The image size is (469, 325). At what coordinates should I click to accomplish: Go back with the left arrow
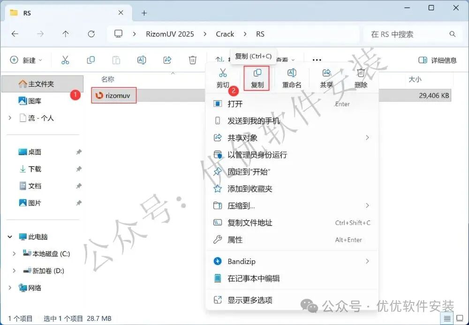15,34
